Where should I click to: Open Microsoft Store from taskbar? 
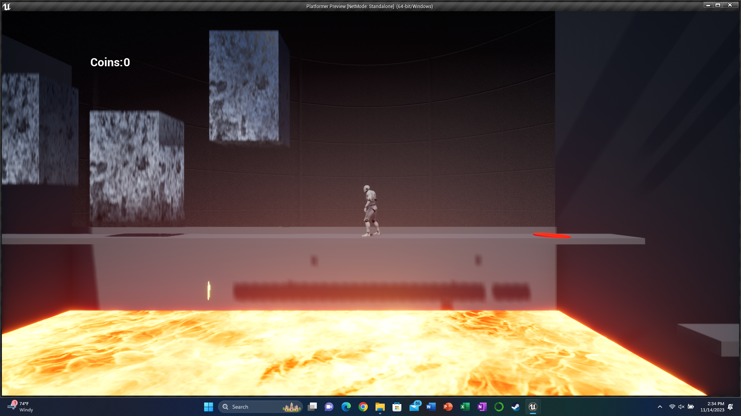(397, 407)
